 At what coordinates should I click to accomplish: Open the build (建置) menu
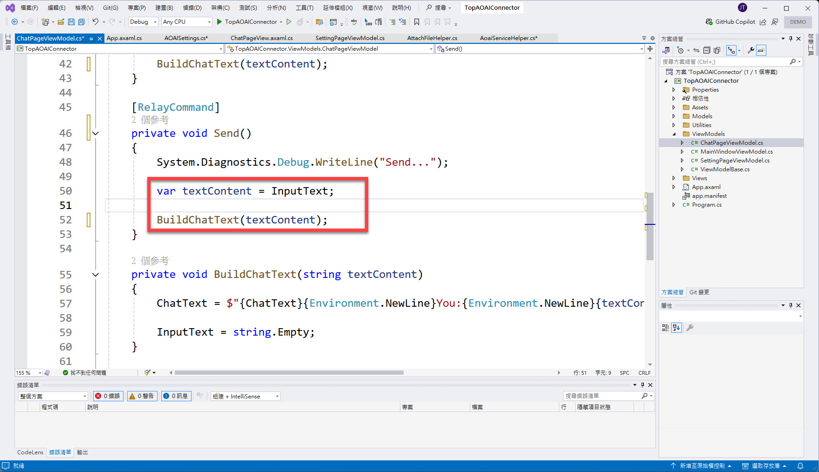coord(164,8)
